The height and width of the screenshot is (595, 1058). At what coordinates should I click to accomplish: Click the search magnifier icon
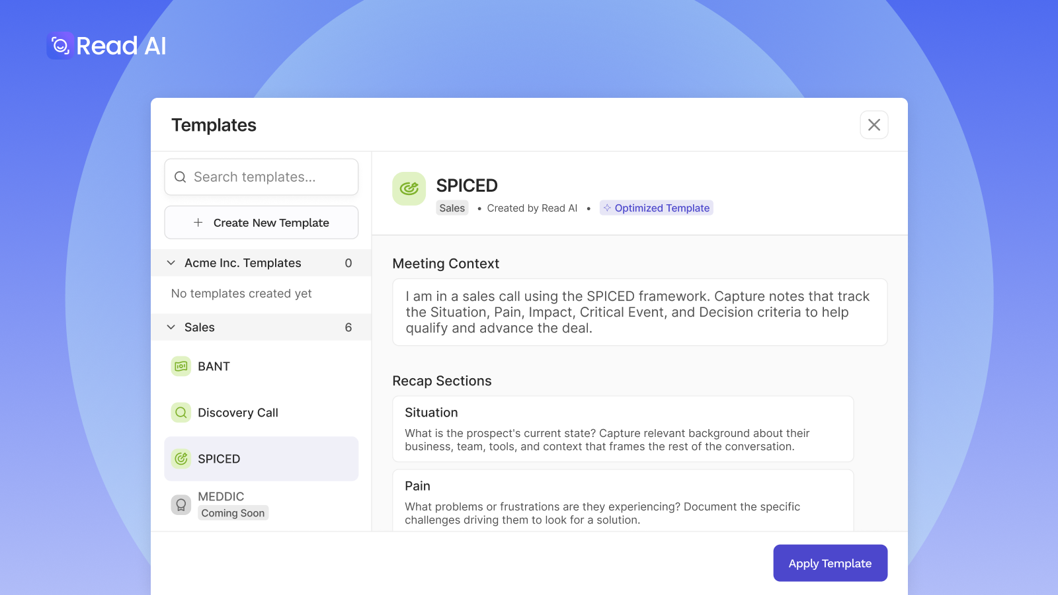pyautogui.click(x=180, y=177)
